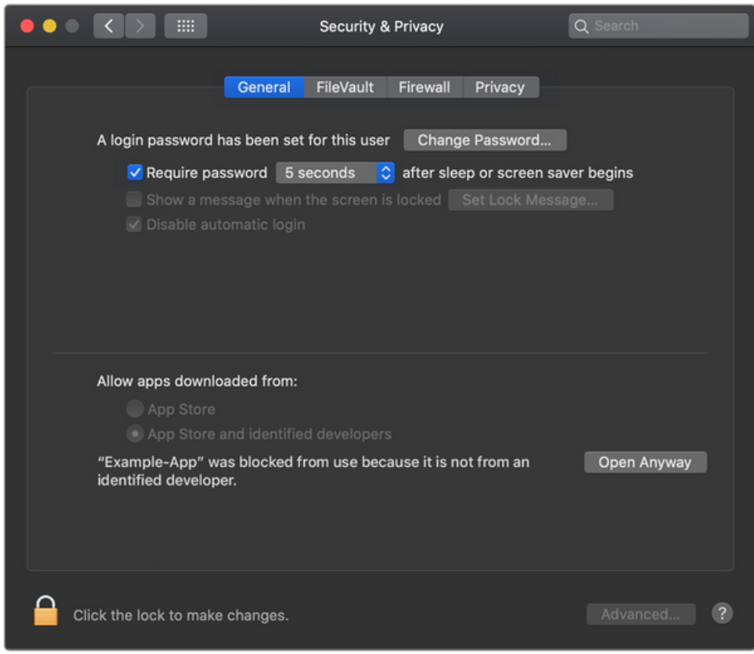Select App Store and identified developers option
The image size is (754, 654).
[135, 434]
